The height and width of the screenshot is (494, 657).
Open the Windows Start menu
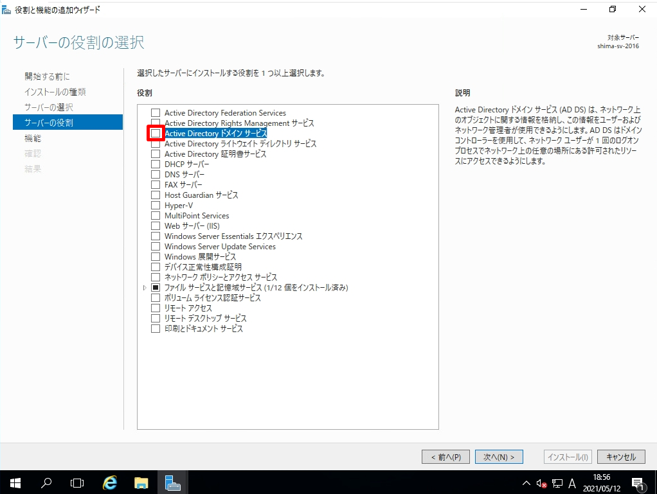pyautogui.click(x=15, y=483)
